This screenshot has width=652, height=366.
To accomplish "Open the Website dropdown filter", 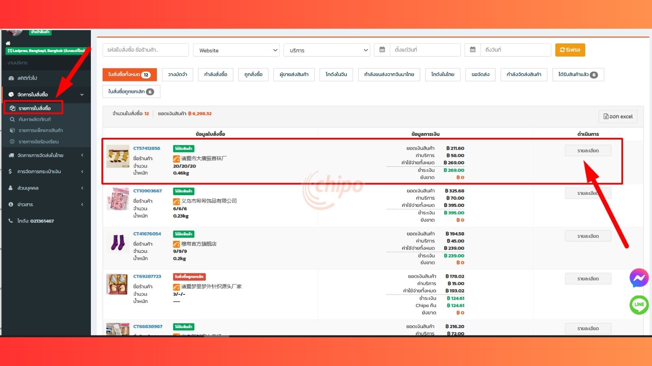I will pyautogui.click(x=236, y=50).
